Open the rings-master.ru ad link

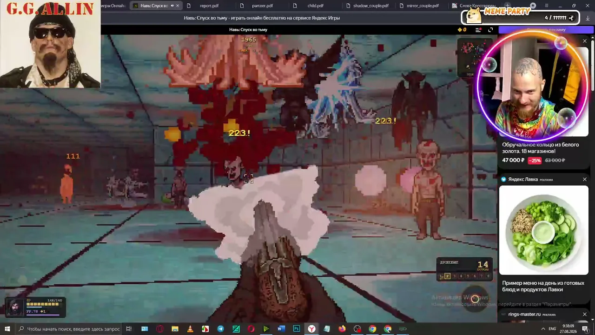(x=524, y=314)
